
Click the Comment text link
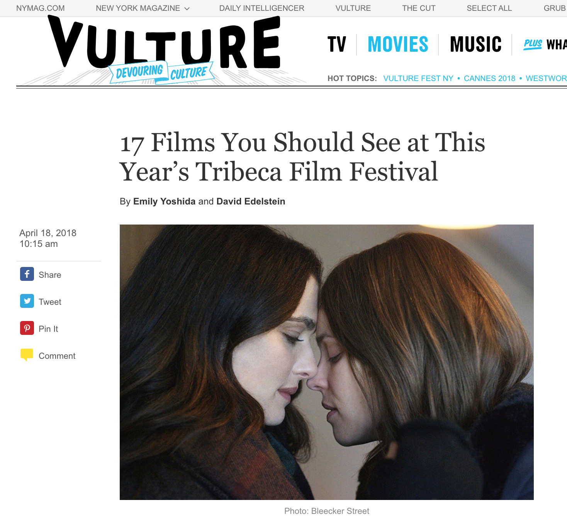[57, 356]
